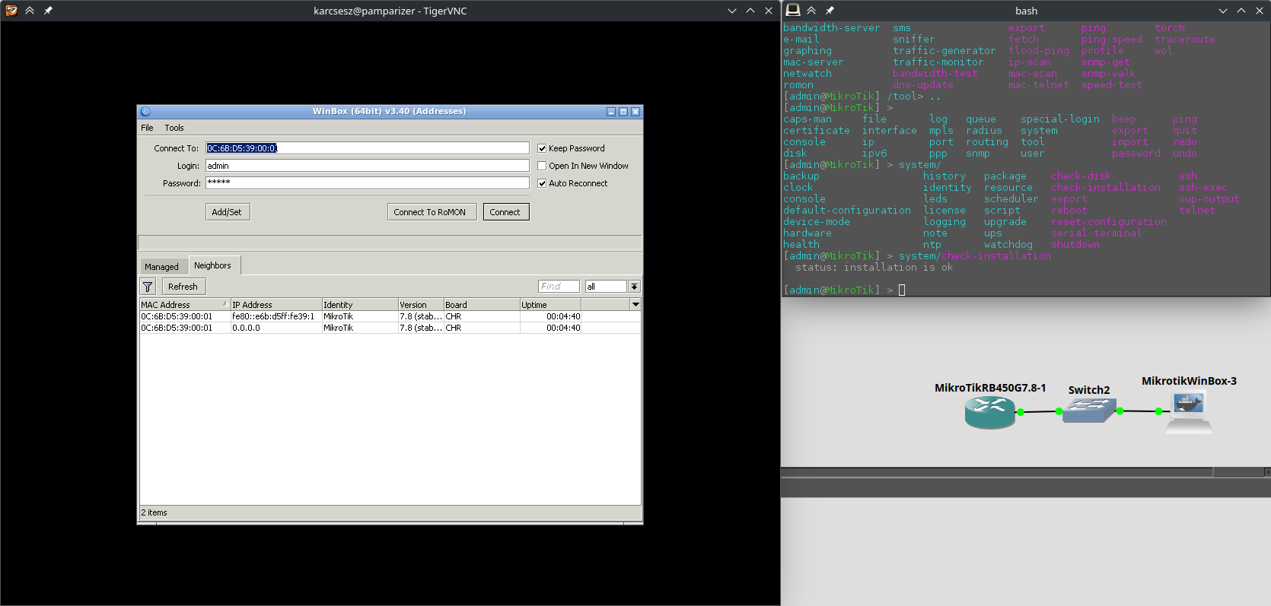Open the column chooser dropdown arrow in table header
The image size is (1271, 606).
(x=635, y=304)
